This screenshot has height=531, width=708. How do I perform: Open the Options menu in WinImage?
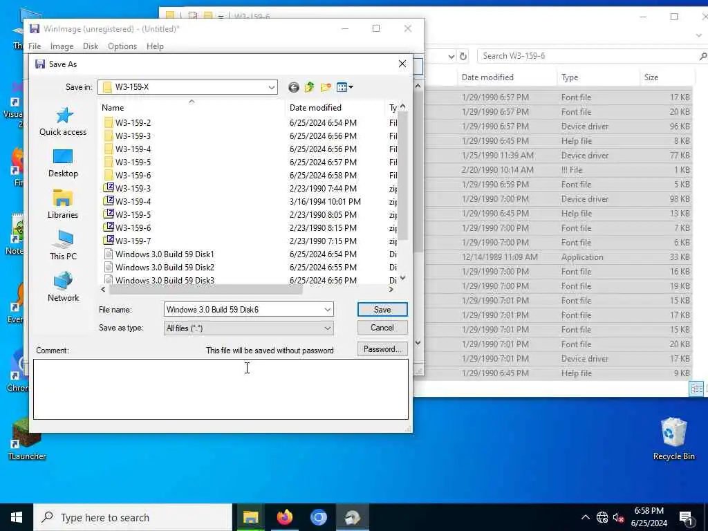click(x=122, y=46)
